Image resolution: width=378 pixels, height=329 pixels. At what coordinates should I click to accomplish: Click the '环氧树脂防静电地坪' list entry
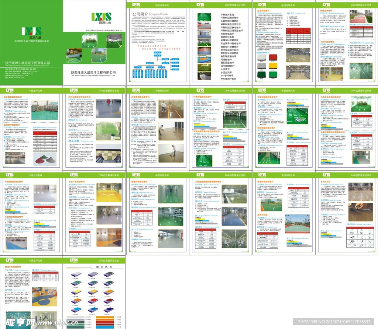(230, 27)
